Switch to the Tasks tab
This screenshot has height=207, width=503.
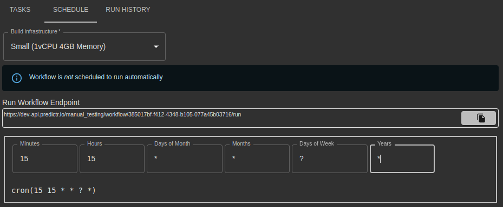click(20, 10)
